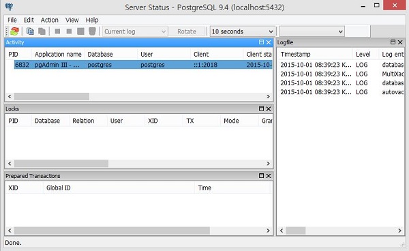Click the Locks panel's right scroll arrow
This screenshot has width=409, height=251.
(x=268, y=164)
